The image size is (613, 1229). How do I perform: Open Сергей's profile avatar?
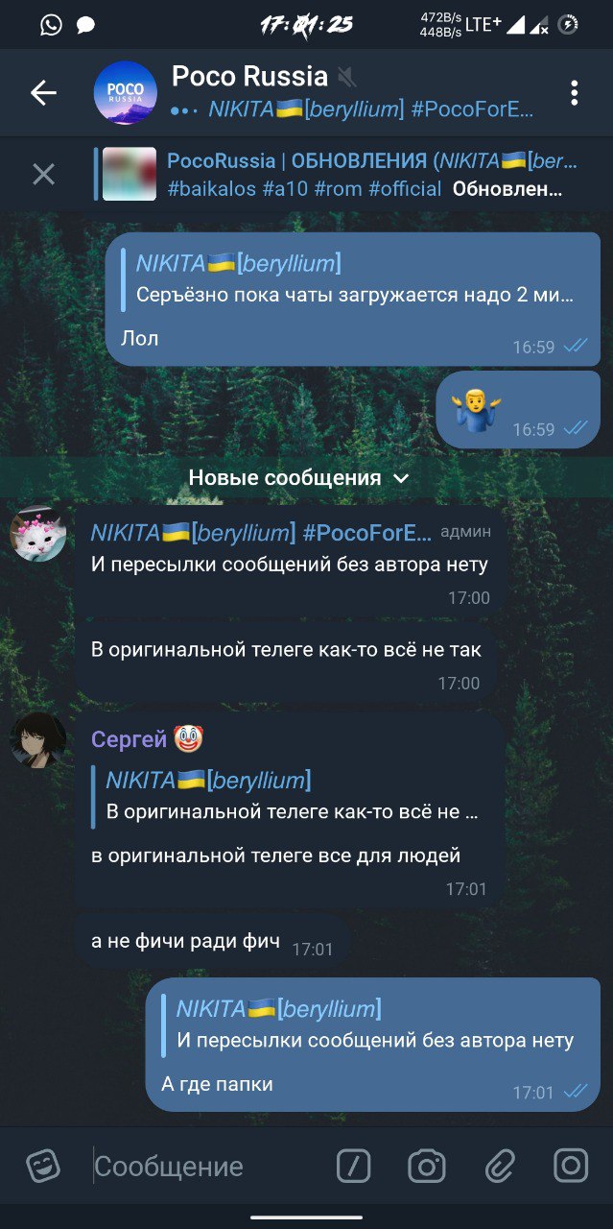(x=38, y=740)
